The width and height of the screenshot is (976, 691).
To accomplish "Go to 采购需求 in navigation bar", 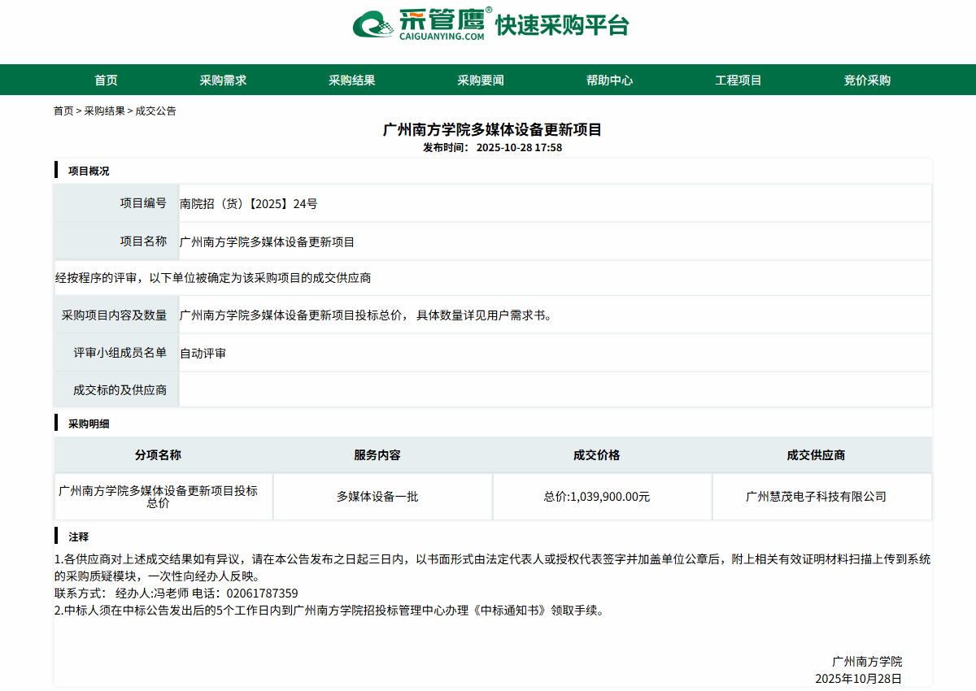I will [x=223, y=80].
